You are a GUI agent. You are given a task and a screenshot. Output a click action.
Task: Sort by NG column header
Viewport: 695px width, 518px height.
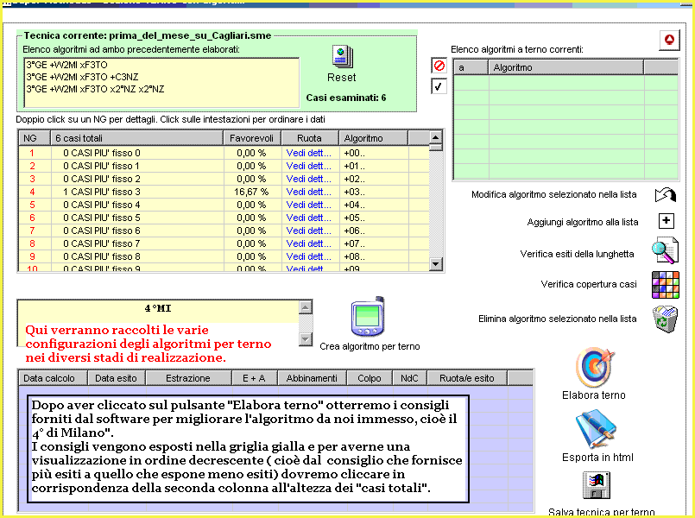pyautogui.click(x=35, y=138)
